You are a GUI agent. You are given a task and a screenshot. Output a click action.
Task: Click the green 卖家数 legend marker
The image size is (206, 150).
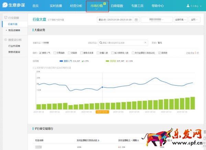tap(107, 60)
